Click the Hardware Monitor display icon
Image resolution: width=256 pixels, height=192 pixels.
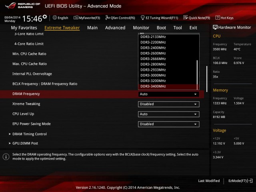215,28
